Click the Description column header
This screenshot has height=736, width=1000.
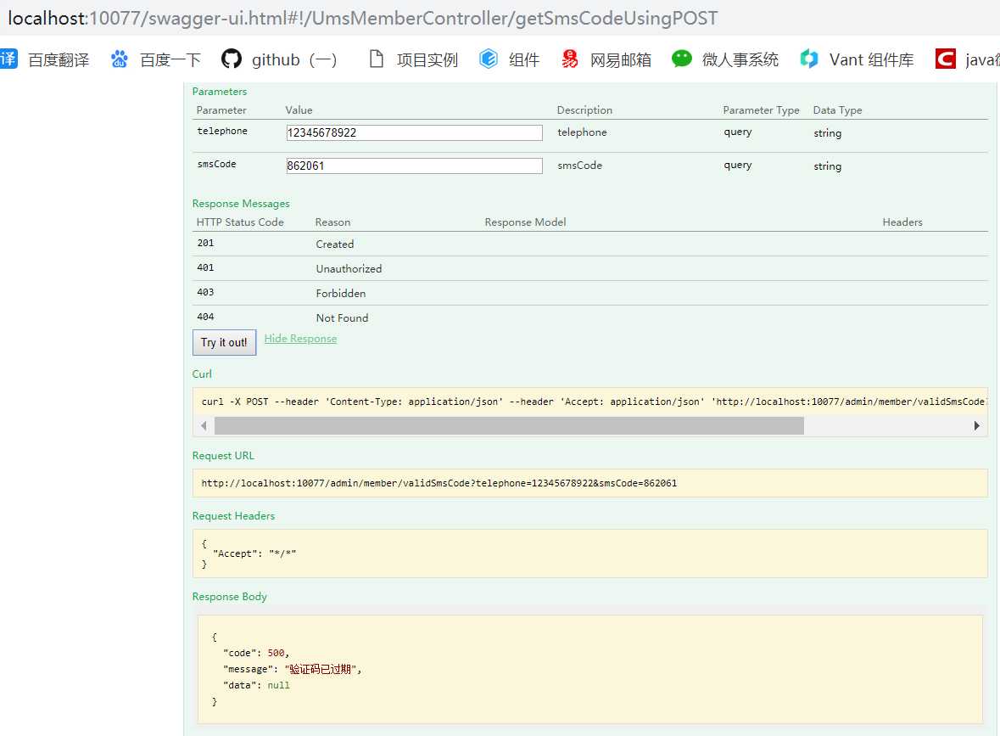[584, 110]
